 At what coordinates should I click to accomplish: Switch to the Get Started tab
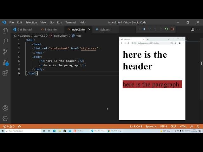24,29
